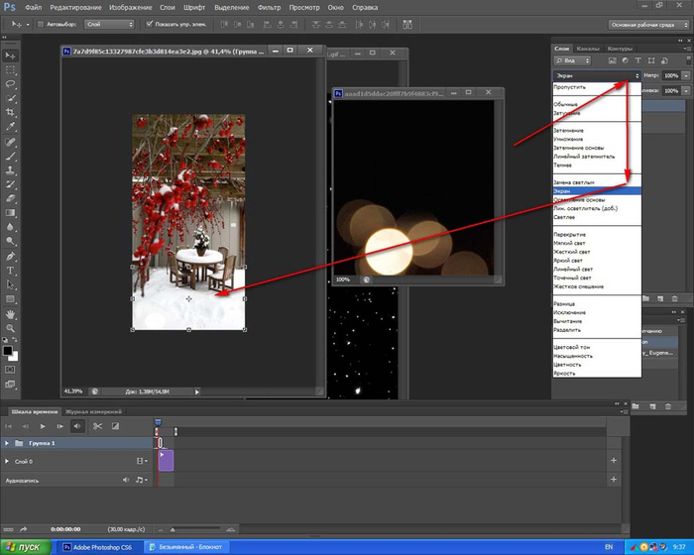Filter layers by shape layer icon

[x=651, y=60]
